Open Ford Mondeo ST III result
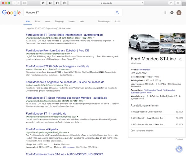This screenshot has height=156, width=186. pos(46,114)
